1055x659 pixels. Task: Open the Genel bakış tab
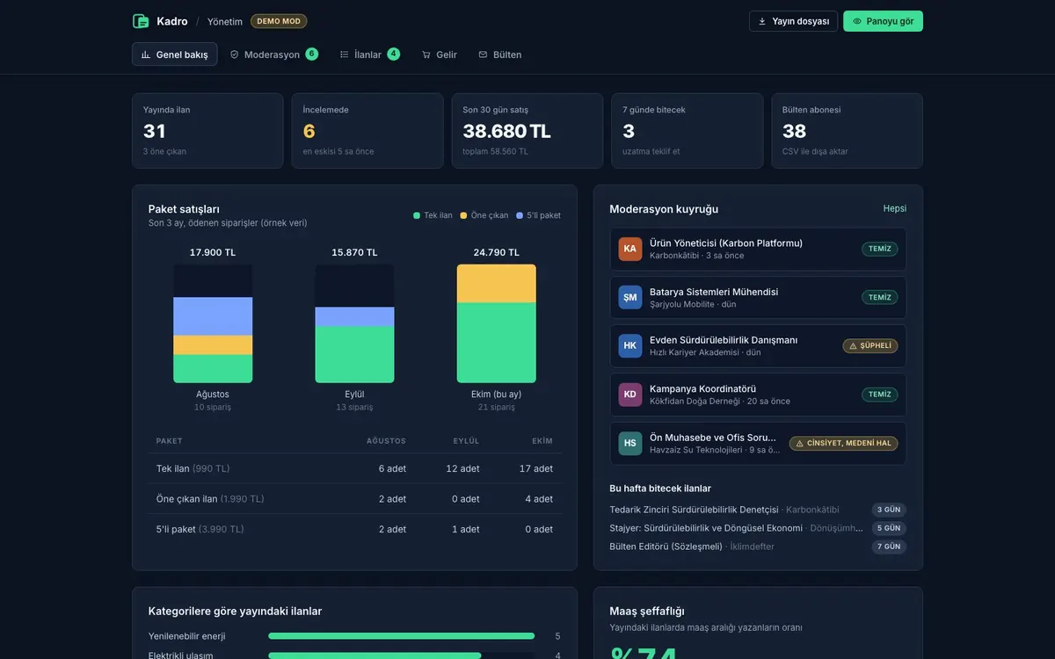174,54
